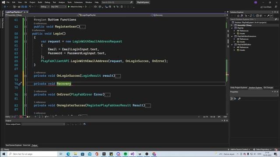Image resolution: width=280 pixels, height=157 pixels.
Task: Open the Debug configuration dropdown
Action: point(45,7)
